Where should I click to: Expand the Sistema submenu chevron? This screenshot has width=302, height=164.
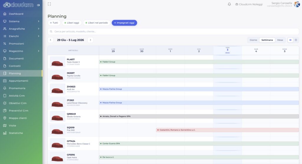click(39, 21)
